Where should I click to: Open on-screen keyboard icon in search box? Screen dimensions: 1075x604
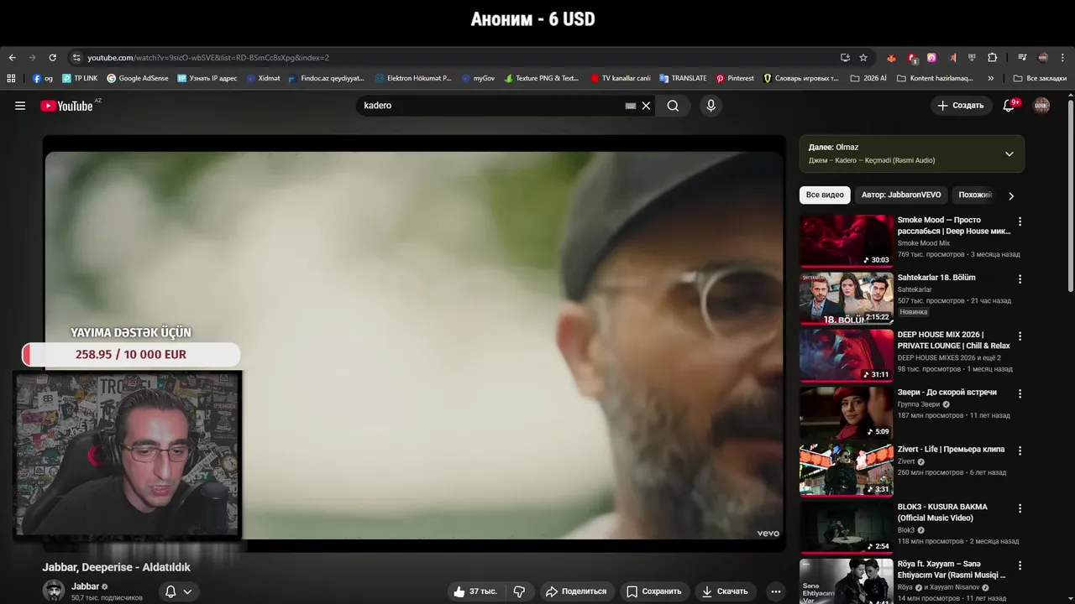click(x=631, y=106)
